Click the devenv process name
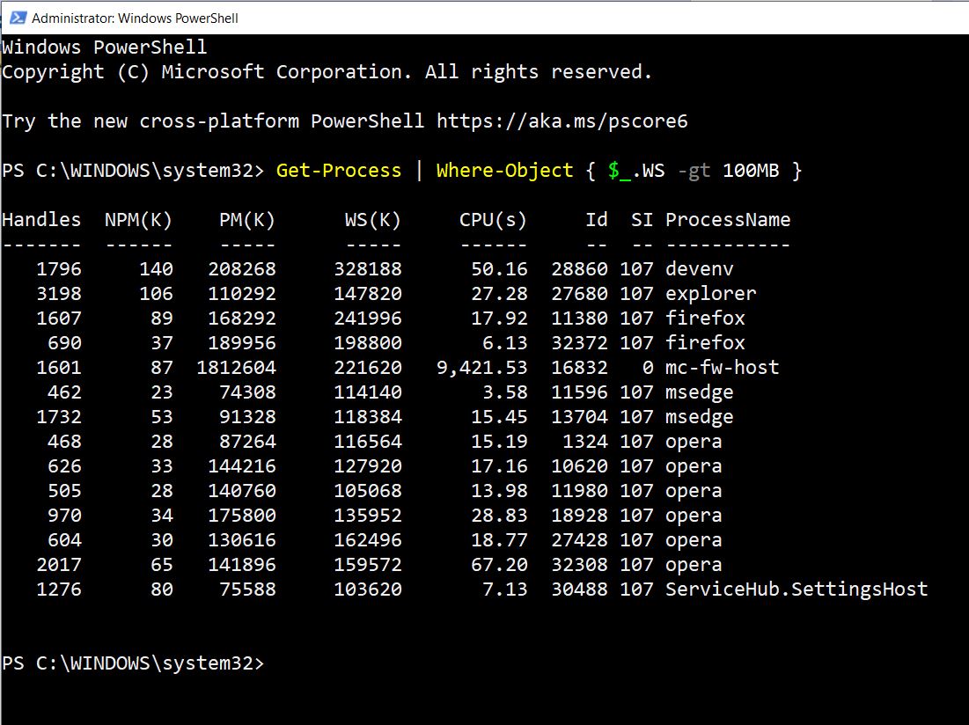Screen dimensions: 969x725 pos(700,269)
